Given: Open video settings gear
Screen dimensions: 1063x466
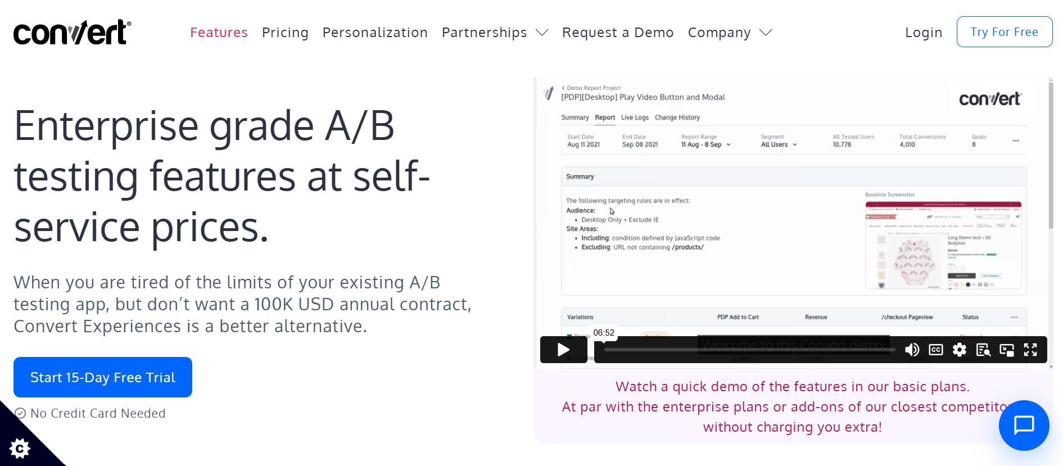Looking at the screenshot, I should tap(960, 350).
